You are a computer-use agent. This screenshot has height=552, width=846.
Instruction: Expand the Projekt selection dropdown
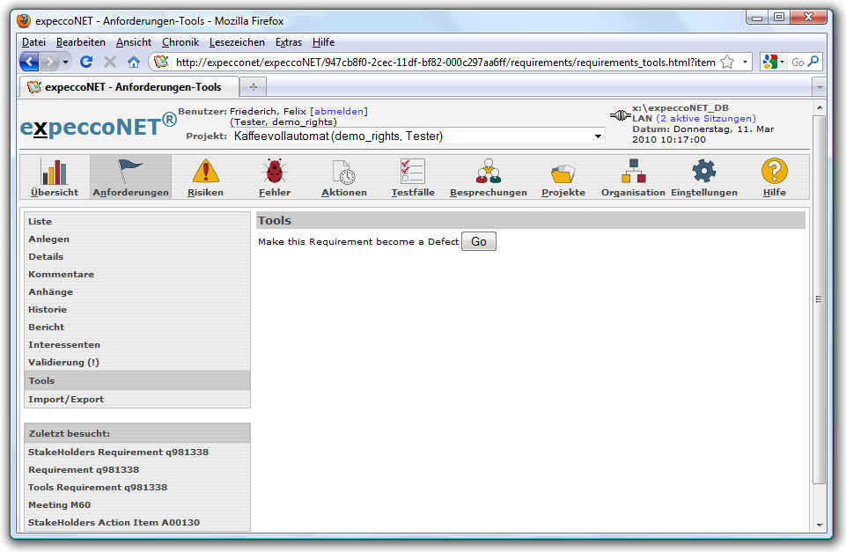tap(598, 136)
